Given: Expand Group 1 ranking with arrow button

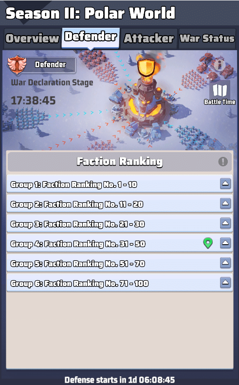Looking at the screenshot, I should coord(225,183).
